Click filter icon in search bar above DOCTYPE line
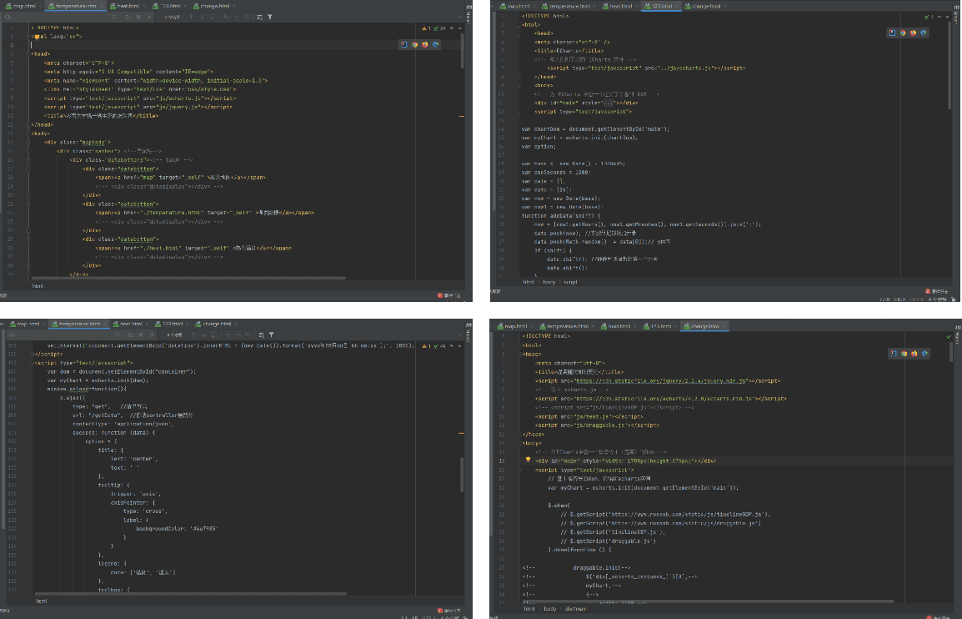This screenshot has height=619, width=962. coord(269,18)
